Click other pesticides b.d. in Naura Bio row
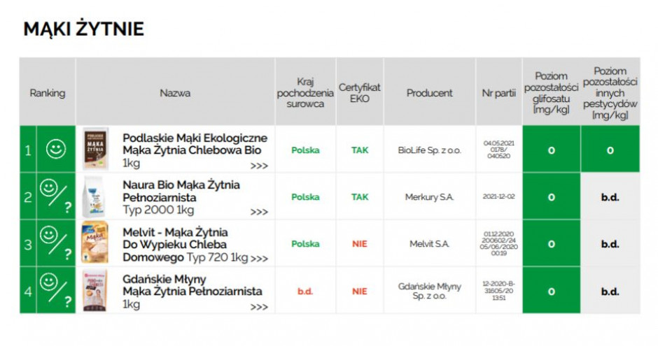The width and height of the screenshot is (658, 346). point(610,197)
